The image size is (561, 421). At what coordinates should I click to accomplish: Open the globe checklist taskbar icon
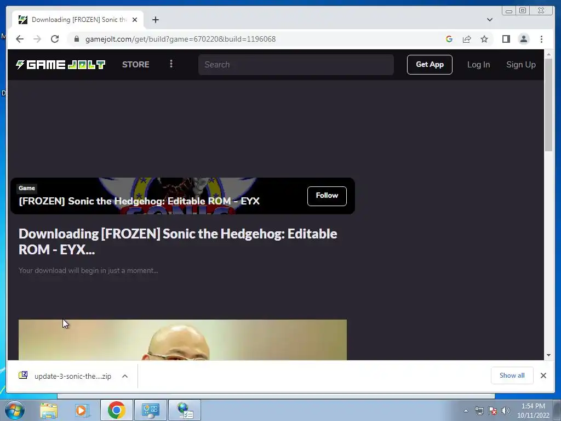tap(185, 410)
